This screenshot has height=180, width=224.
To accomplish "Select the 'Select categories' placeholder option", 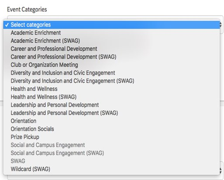I will pos(111,25).
